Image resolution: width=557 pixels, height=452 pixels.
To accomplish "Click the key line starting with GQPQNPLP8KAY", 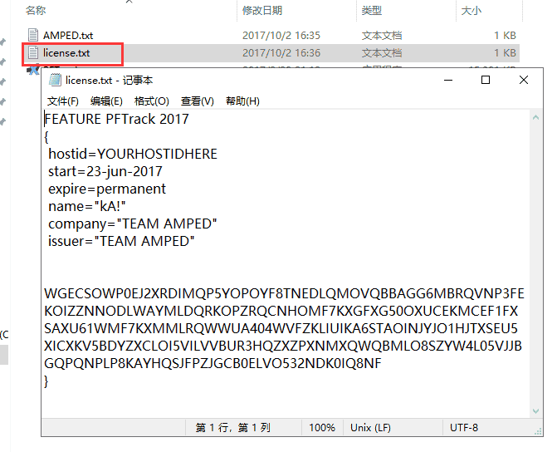I will (213, 363).
